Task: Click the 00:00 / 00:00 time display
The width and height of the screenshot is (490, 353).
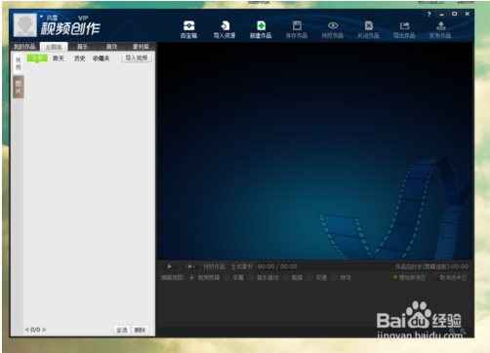Action: [277, 266]
